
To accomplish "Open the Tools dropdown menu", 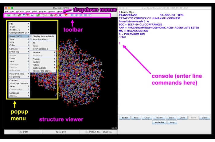I will click(x=34, y=12).
